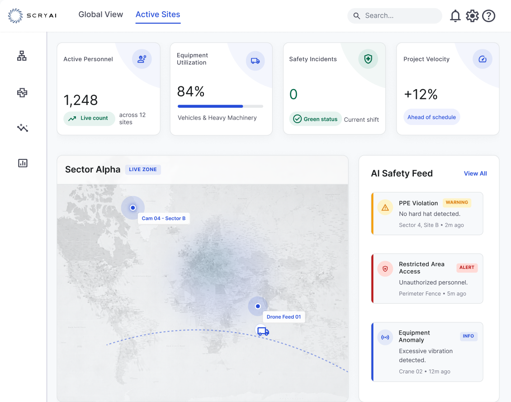Switch to the Global View tab

click(x=101, y=14)
